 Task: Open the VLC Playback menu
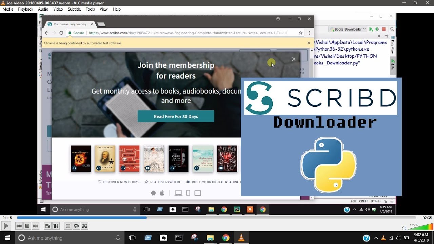tap(26, 9)
